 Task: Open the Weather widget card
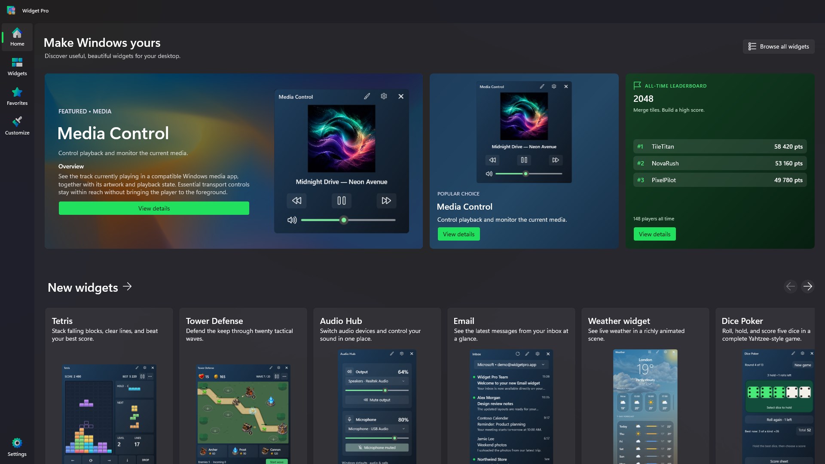click(x=645, y=386)
